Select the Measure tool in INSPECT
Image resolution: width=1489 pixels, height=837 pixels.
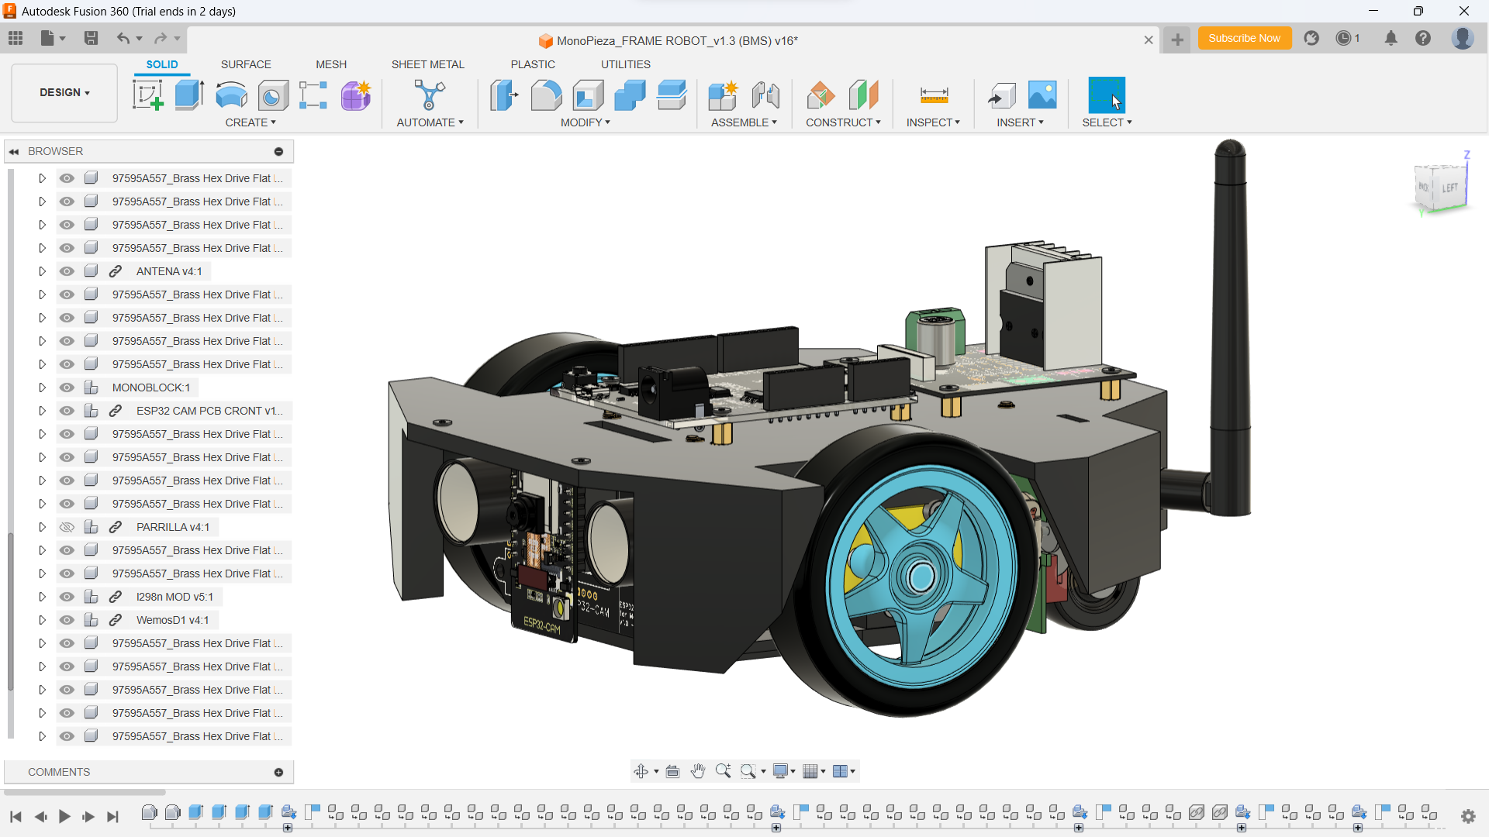933,95
